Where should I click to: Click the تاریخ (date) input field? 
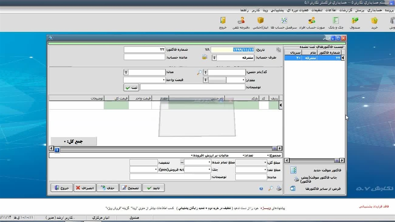[x=233, y=50]
